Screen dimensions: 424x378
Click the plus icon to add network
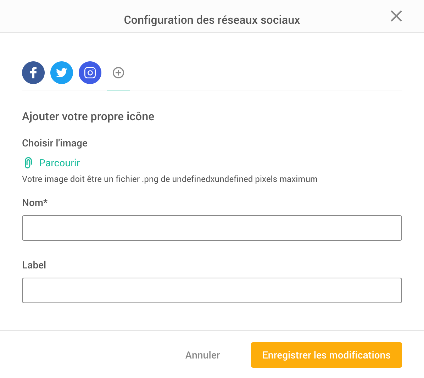(118, 73)
